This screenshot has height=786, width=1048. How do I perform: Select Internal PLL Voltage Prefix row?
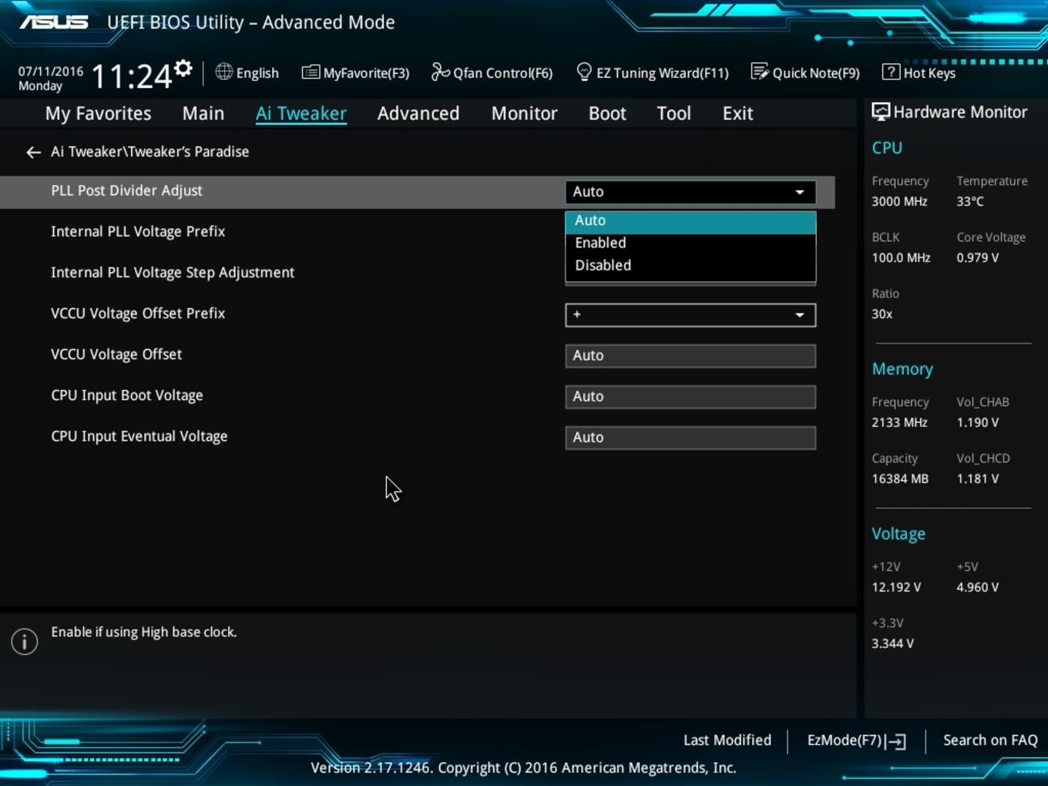click(138, 231)
